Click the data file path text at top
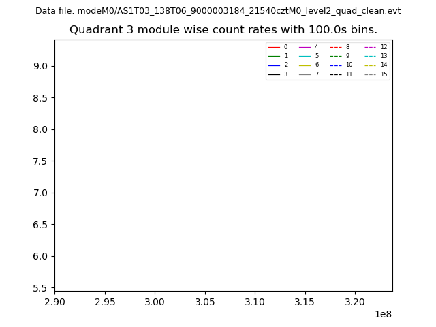436x327 pixels. [218, 11]
